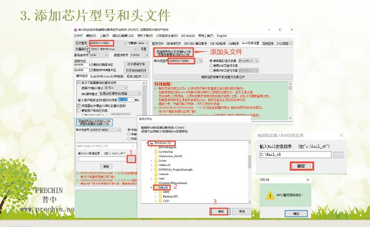This screenshot has width=370, height=227.
Task: Open the 单片机型号 dropdown on Keil tab
Action: 185,61
